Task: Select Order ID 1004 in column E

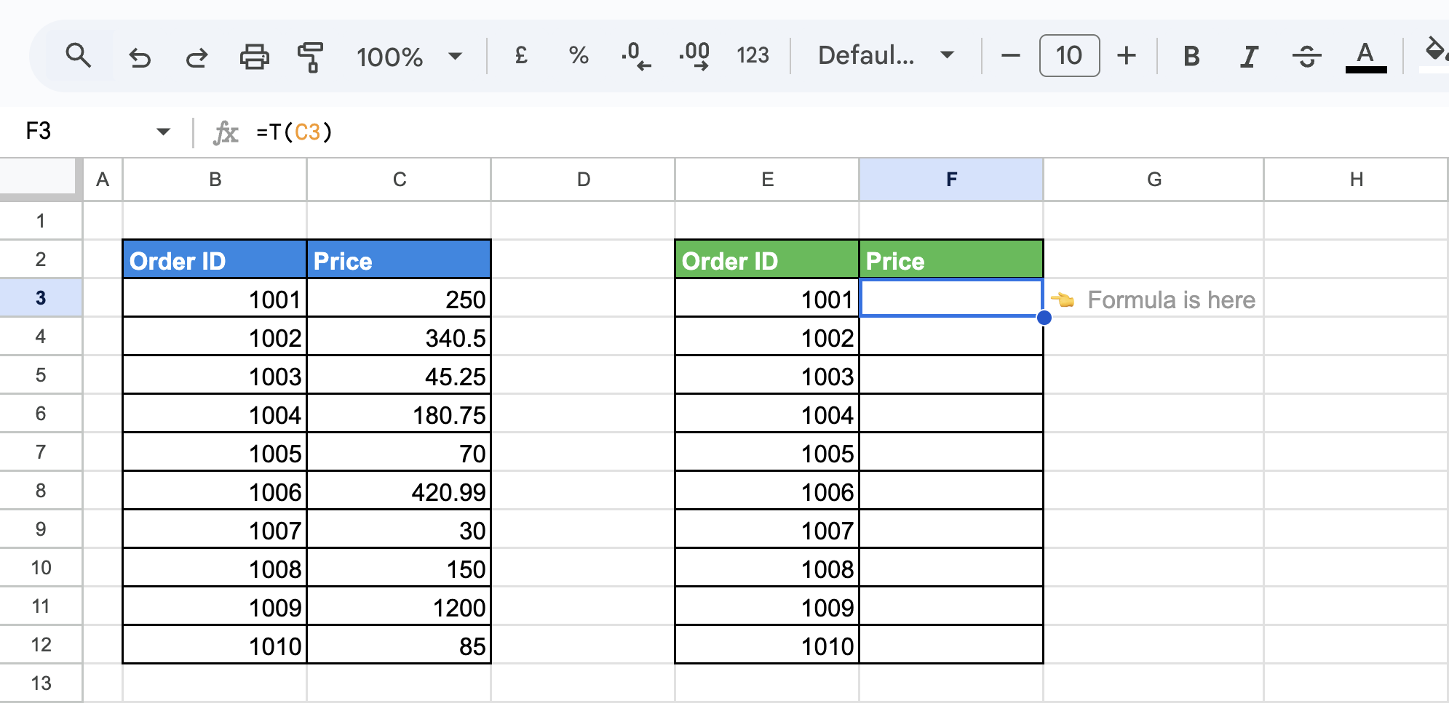Action: click(767, 414)
